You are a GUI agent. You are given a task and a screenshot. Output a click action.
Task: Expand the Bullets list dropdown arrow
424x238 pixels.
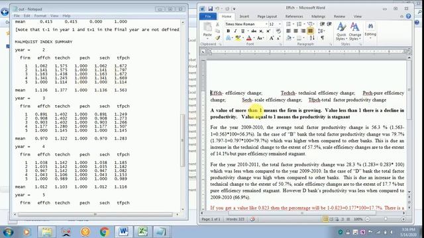pyautogui.click(x=293, y=24)
